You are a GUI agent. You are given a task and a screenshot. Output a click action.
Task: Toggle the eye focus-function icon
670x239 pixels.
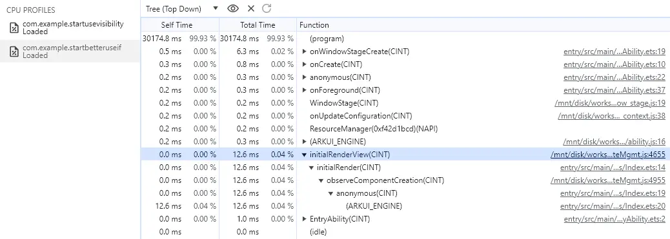click(233, 8)
